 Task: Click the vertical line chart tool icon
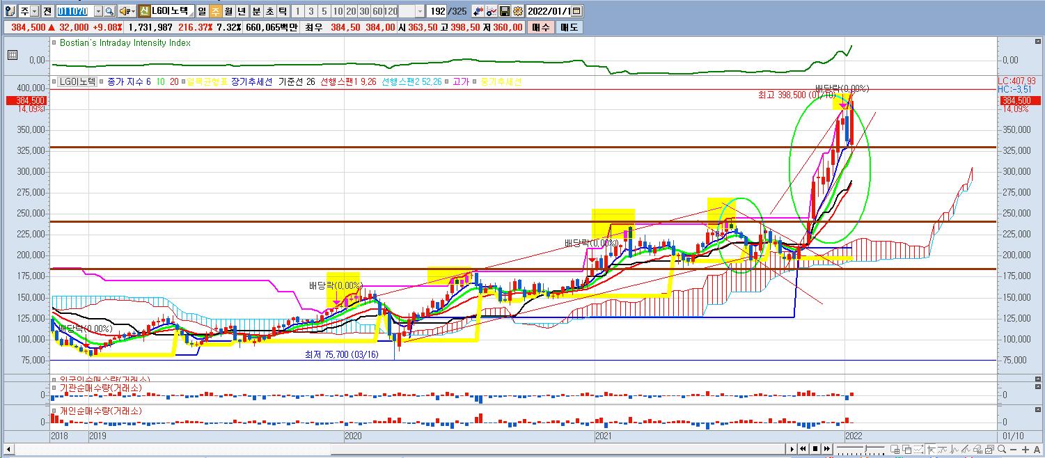[x=954, y=449]
